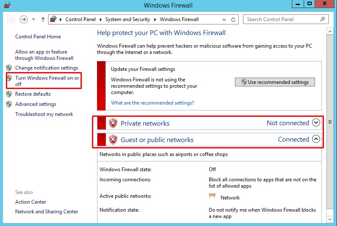Click the scrollbar up arrow
Image resolution: width=337 pixels, height=226 pixels.
coord(330,31)
